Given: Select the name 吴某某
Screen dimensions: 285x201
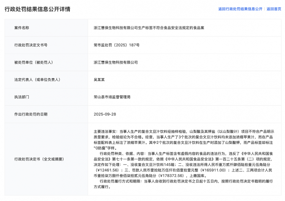Looking at the screenshot, I should pos(99,79).
